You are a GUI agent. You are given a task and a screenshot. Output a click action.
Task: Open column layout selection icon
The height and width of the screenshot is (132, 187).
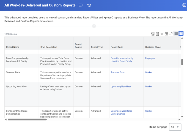click(166, 34)
